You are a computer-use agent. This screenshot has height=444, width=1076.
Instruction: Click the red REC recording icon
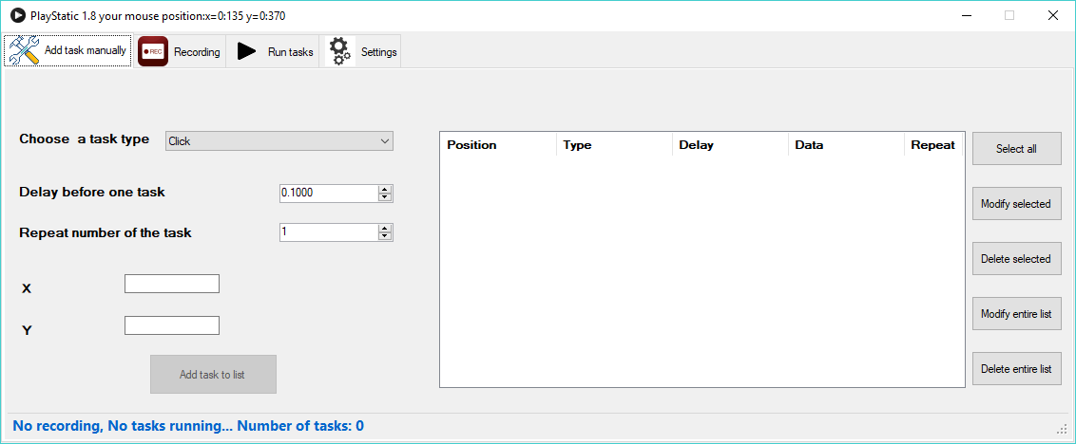click(152, 51)
